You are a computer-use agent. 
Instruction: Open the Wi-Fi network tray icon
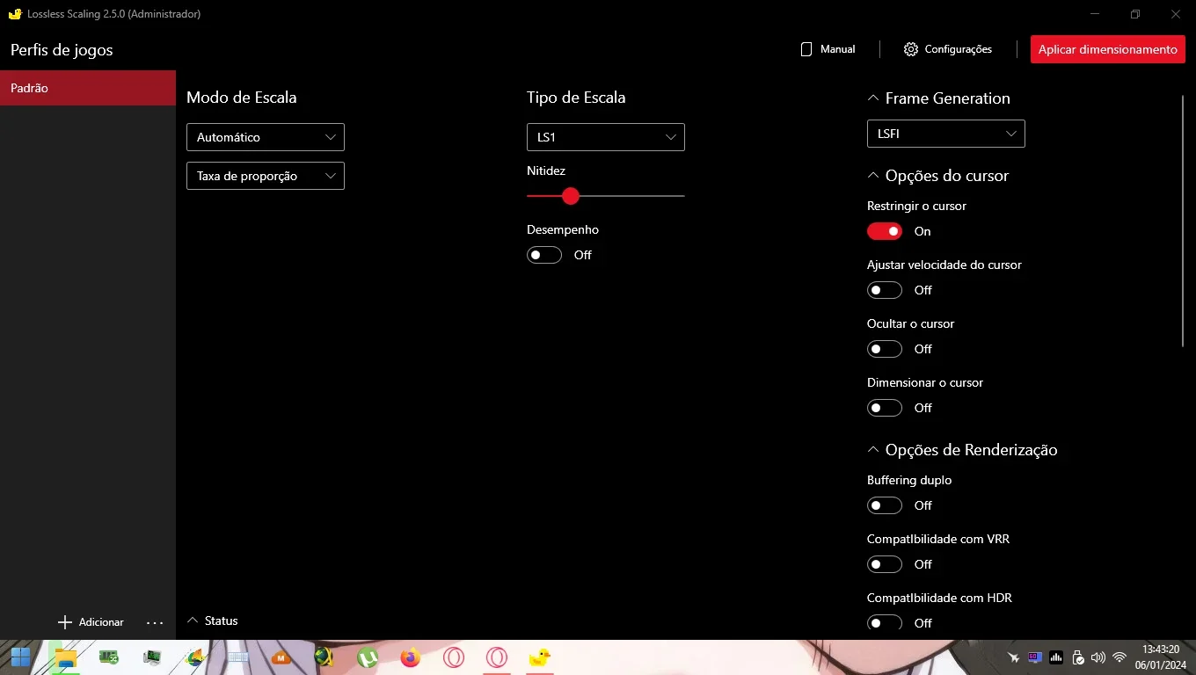1119,657
